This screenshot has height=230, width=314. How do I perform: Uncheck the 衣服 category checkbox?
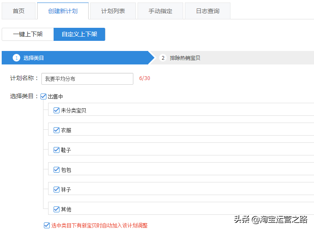(57, 130)
